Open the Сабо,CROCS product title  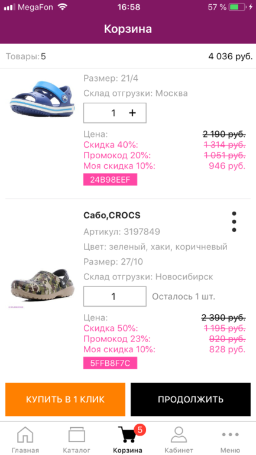pyautogui.click(x=112, y=215)
